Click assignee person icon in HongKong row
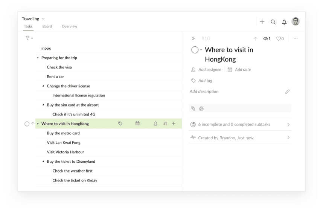Image resolution: width=323 pixels, height=212 pixels. coord(155,124)
